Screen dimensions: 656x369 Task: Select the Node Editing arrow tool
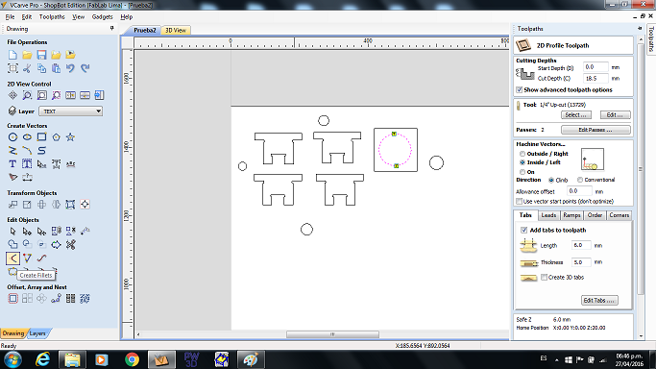(x=27, y=232)
